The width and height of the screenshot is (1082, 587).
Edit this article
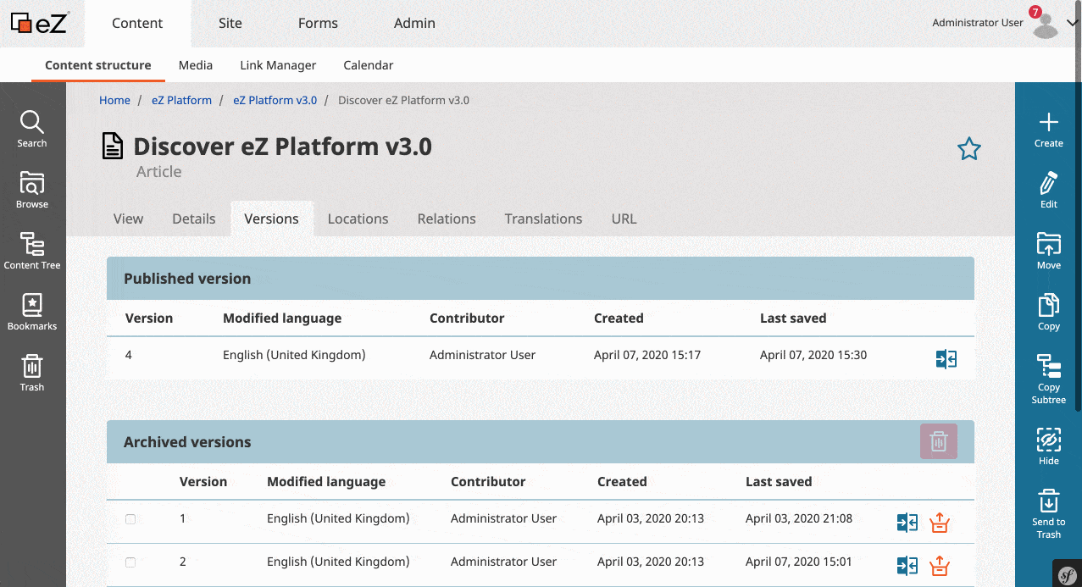1049,191
